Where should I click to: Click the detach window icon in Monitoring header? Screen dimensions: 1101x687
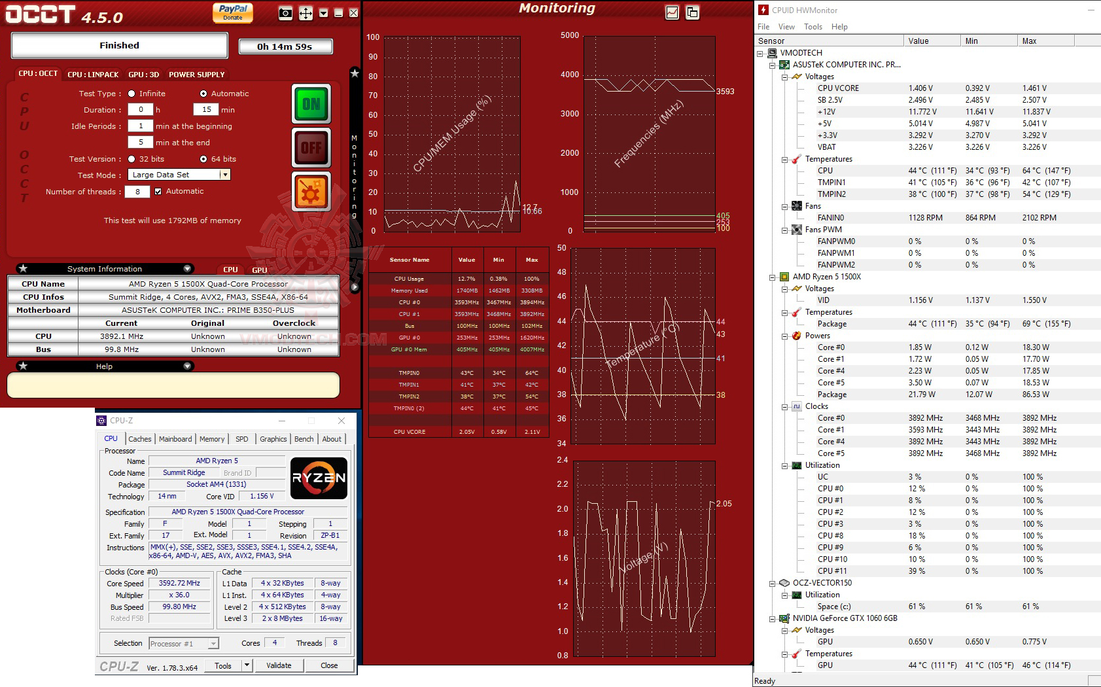click(692, 12)
